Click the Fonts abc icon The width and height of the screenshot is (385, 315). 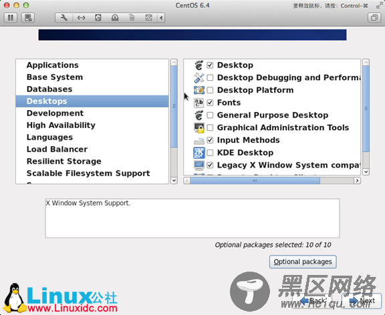(x=199, y=103)
